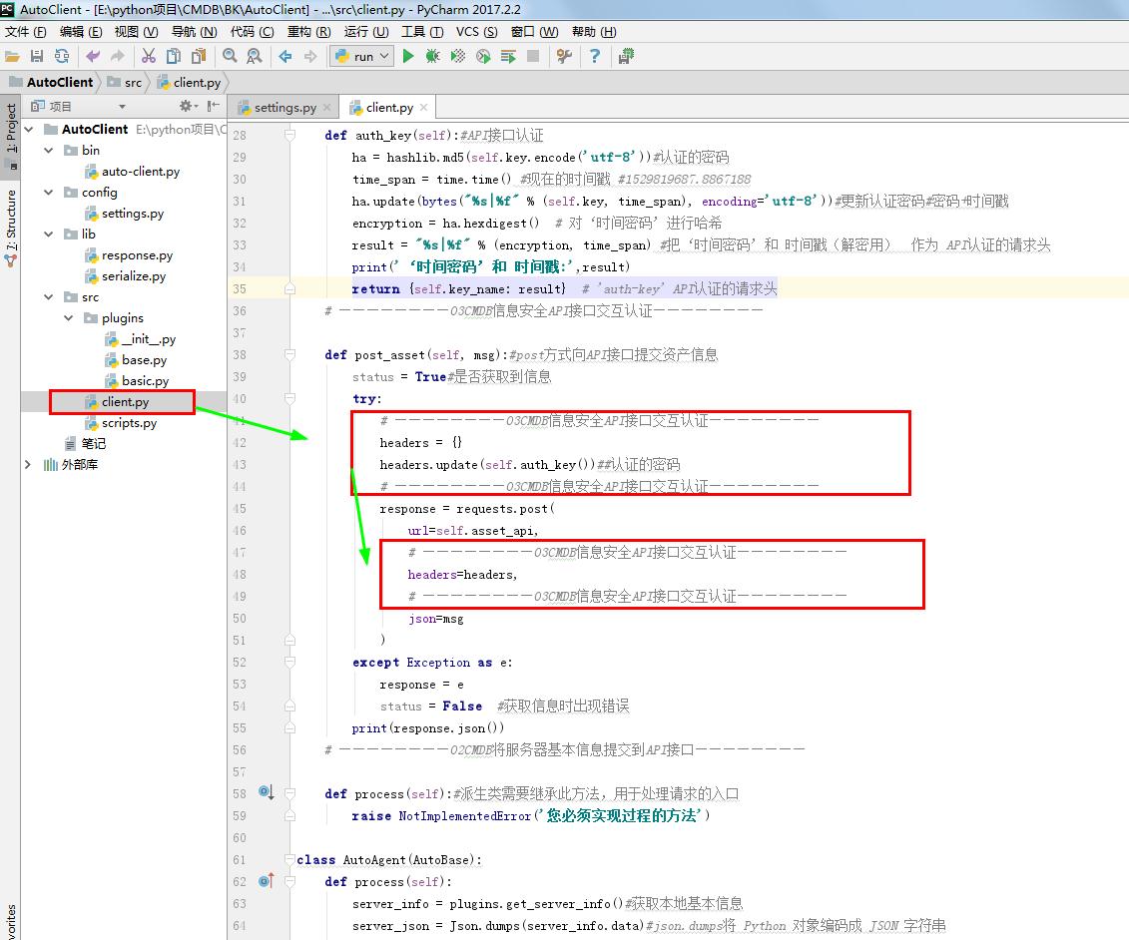Click the client.py breadcrumb

click(189, 82)
